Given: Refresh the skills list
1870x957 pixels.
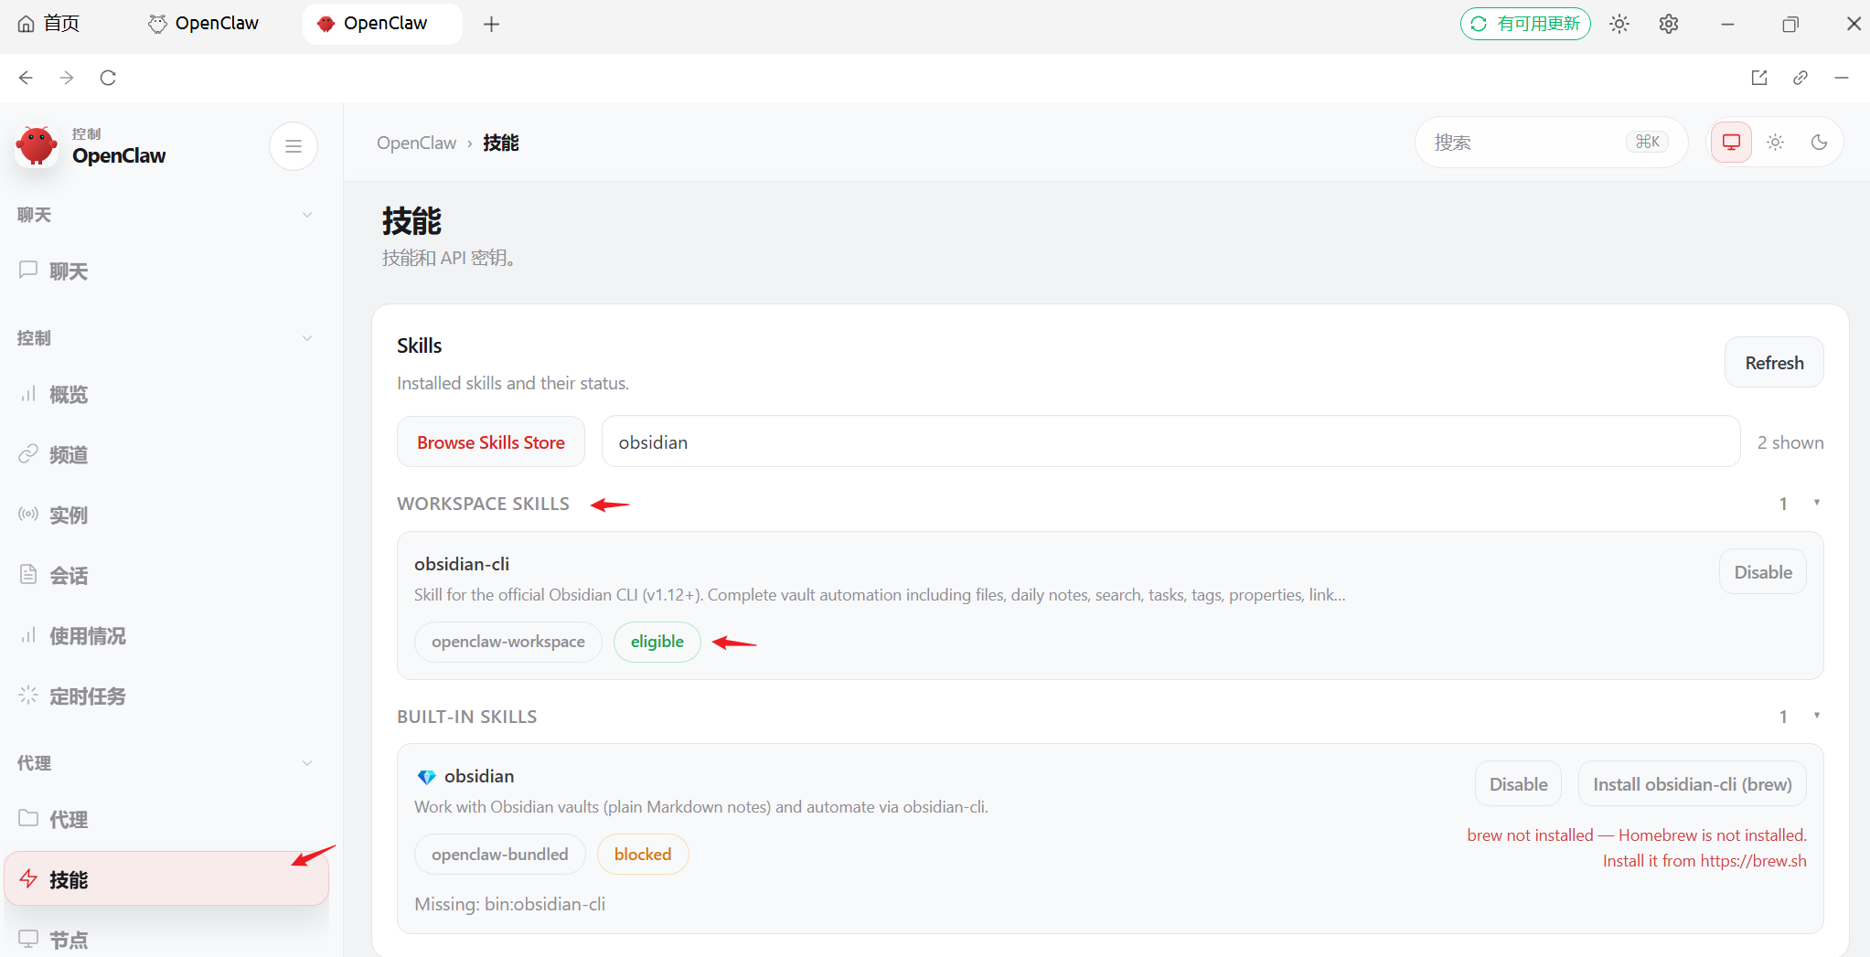Looking at the screenshot, I should [x=1774, y=363].
